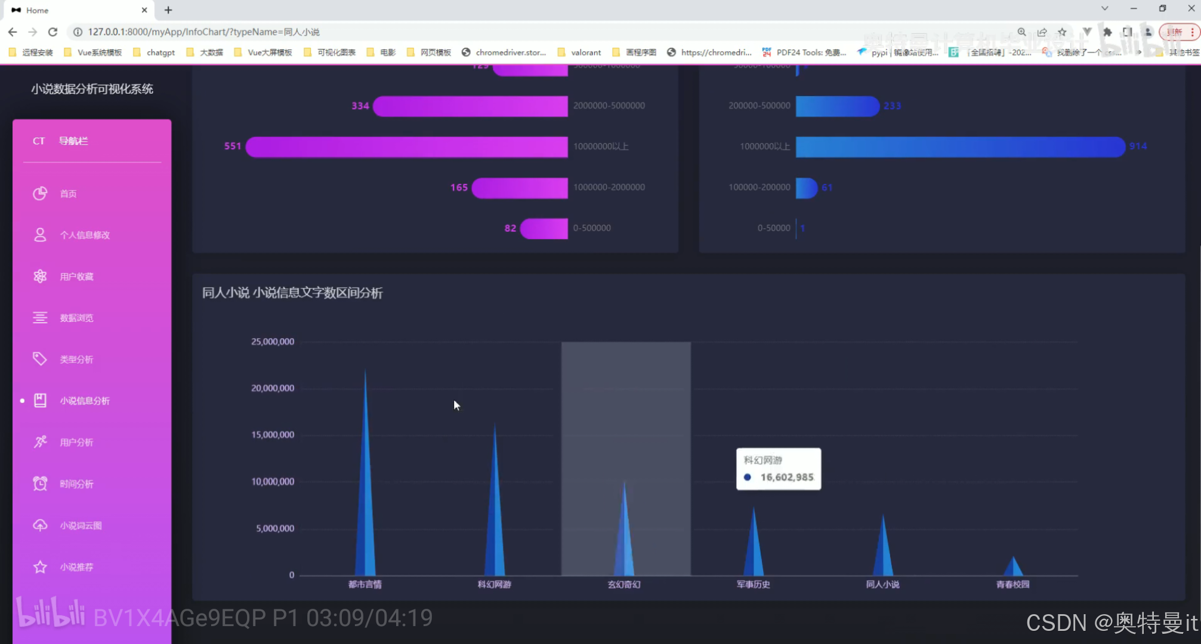Image resolution: width=1201 pixels, height=644 pixels.
Task: Select the 时间分析 alarm clock icon
Action: (40, 484)
